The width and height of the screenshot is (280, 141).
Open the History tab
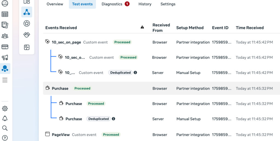145,4
